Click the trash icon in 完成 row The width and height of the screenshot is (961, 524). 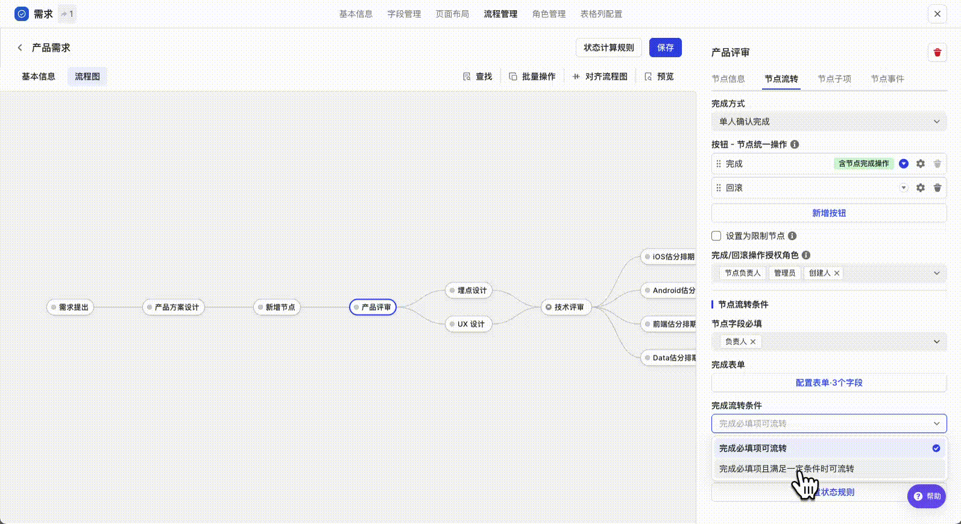tap(937, 164)
